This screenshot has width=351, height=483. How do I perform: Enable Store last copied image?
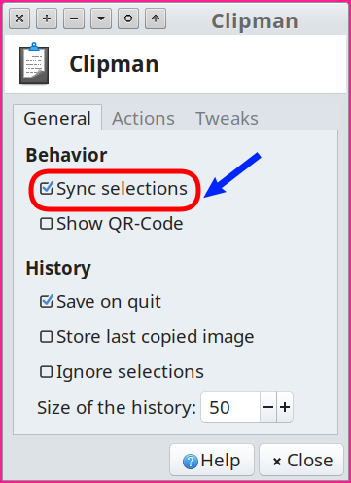point(47,337)
